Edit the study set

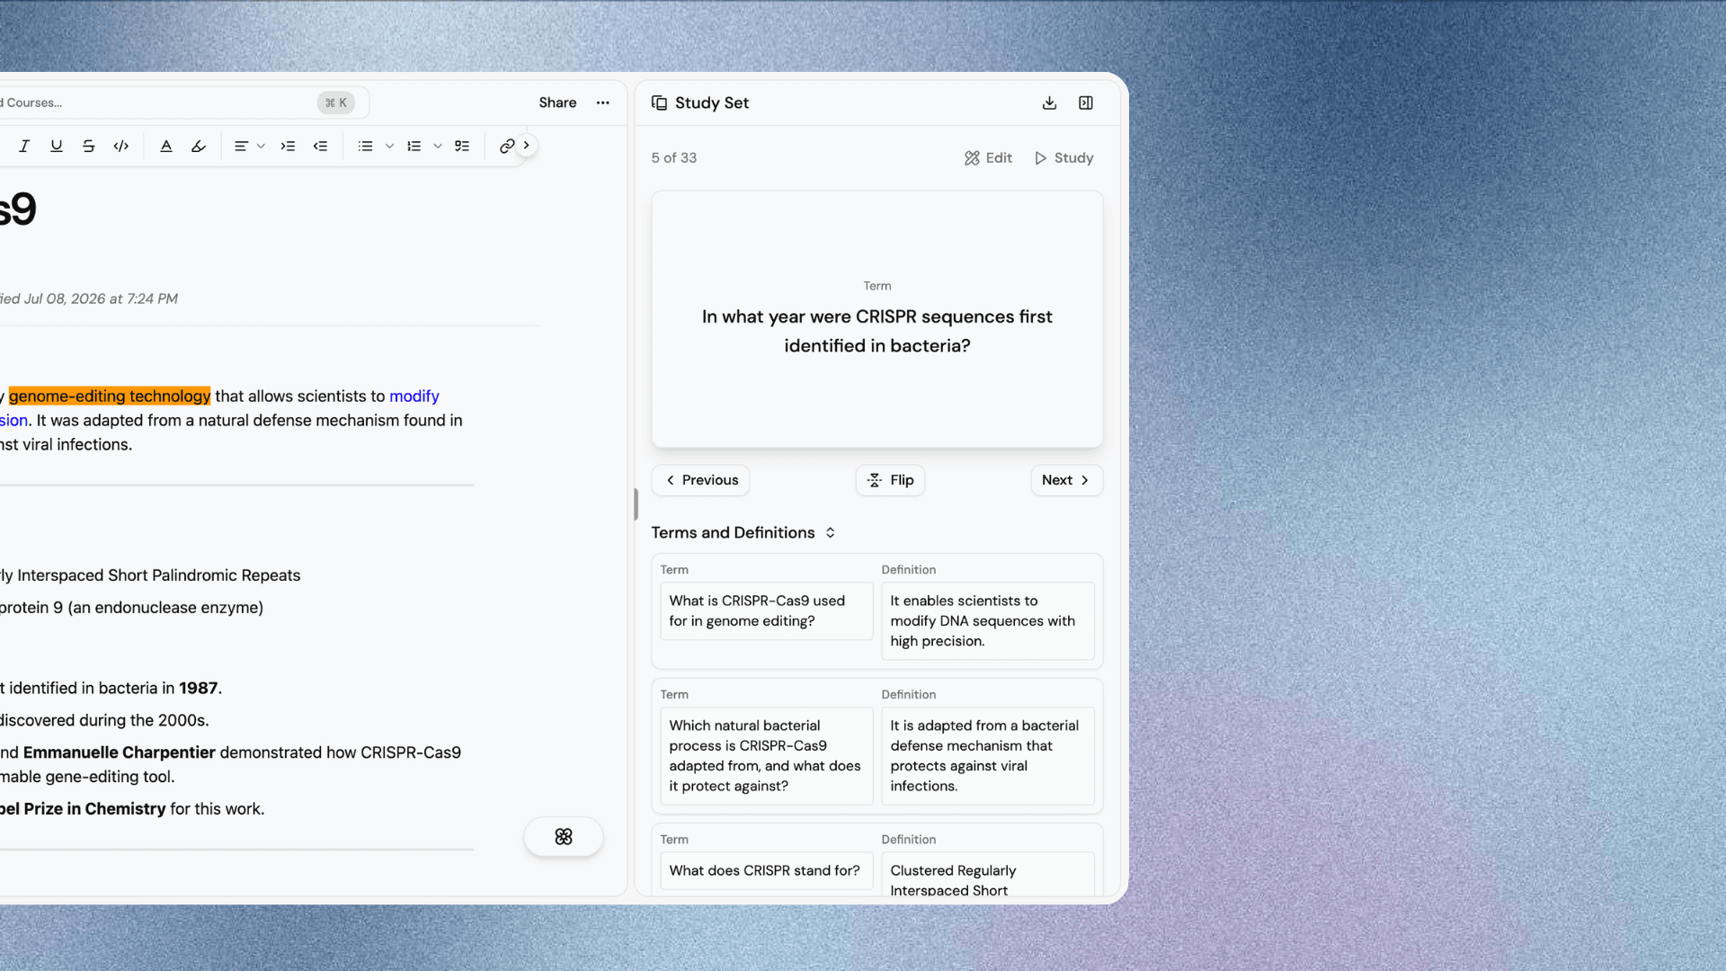pyautogui.click(x=988, y=157)
